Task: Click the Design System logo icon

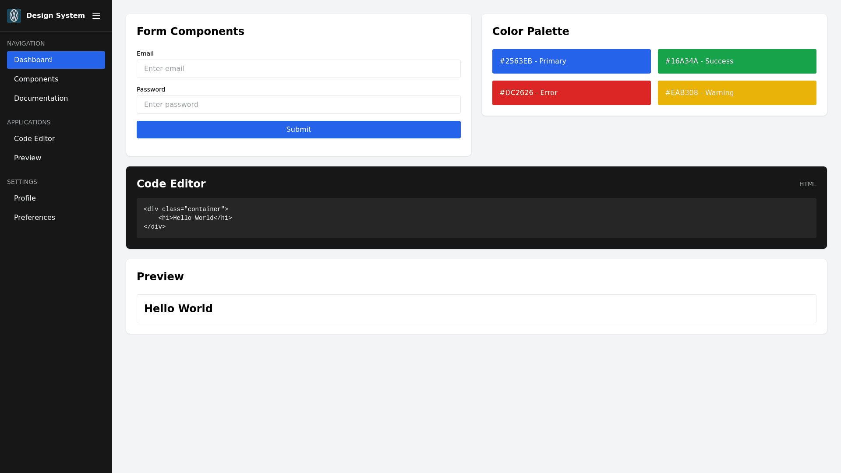Action: pos(14,16)
